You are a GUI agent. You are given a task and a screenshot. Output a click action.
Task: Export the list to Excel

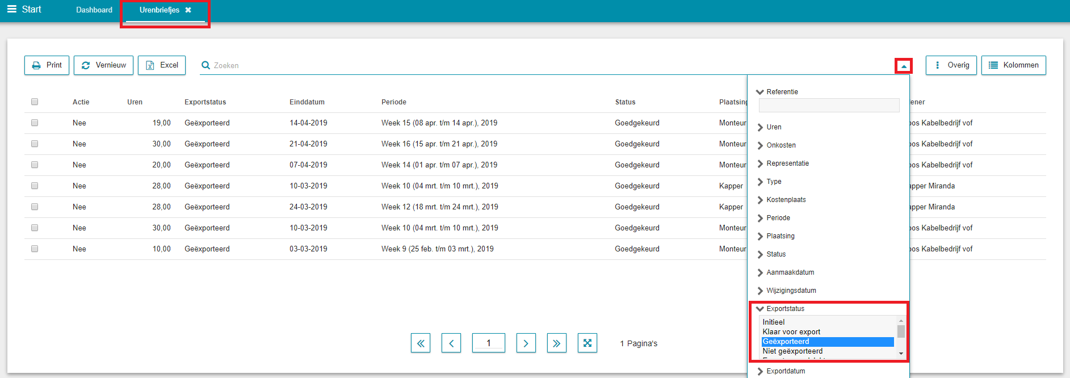(x=162, y=65)
